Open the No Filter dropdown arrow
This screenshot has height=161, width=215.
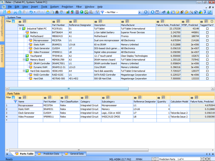pyautogui.click(x=139, y=12)
